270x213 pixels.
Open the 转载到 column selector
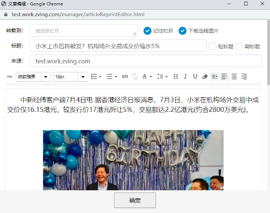(84, 31)
